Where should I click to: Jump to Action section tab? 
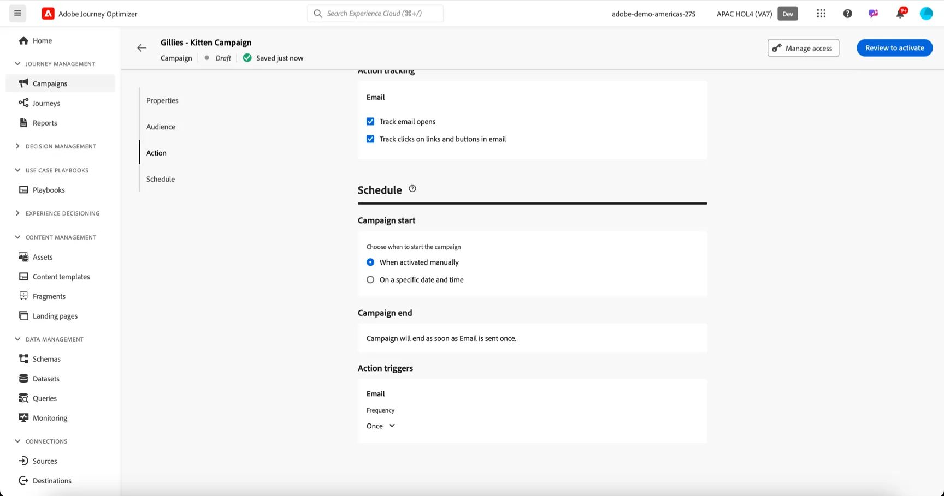[x=156, y=153]
